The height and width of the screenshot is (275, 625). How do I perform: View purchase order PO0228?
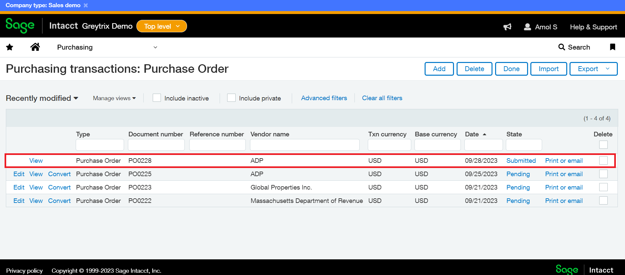(x=36, y=160)
